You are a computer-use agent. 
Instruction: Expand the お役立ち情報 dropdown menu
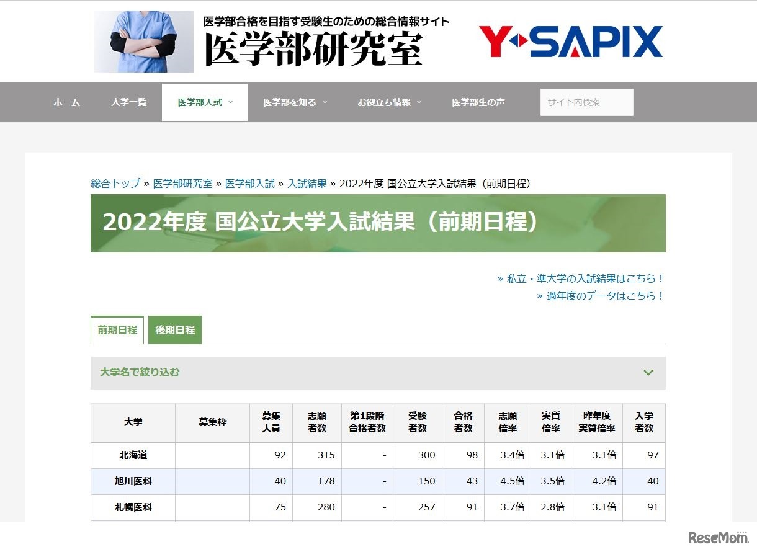[389, 102]
